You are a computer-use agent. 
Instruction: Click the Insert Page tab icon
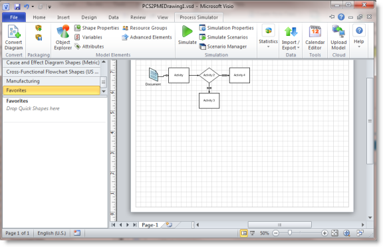(169, 224)
